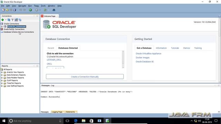Select the Oracle19c_commonuser connection
Image resolution: width=221 pixels, height=124 pixels.
pos(17,27)
